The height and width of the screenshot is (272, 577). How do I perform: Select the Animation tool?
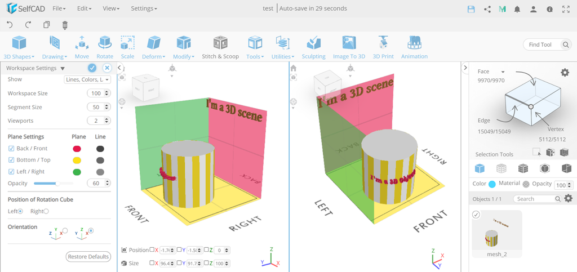(414, 47)
